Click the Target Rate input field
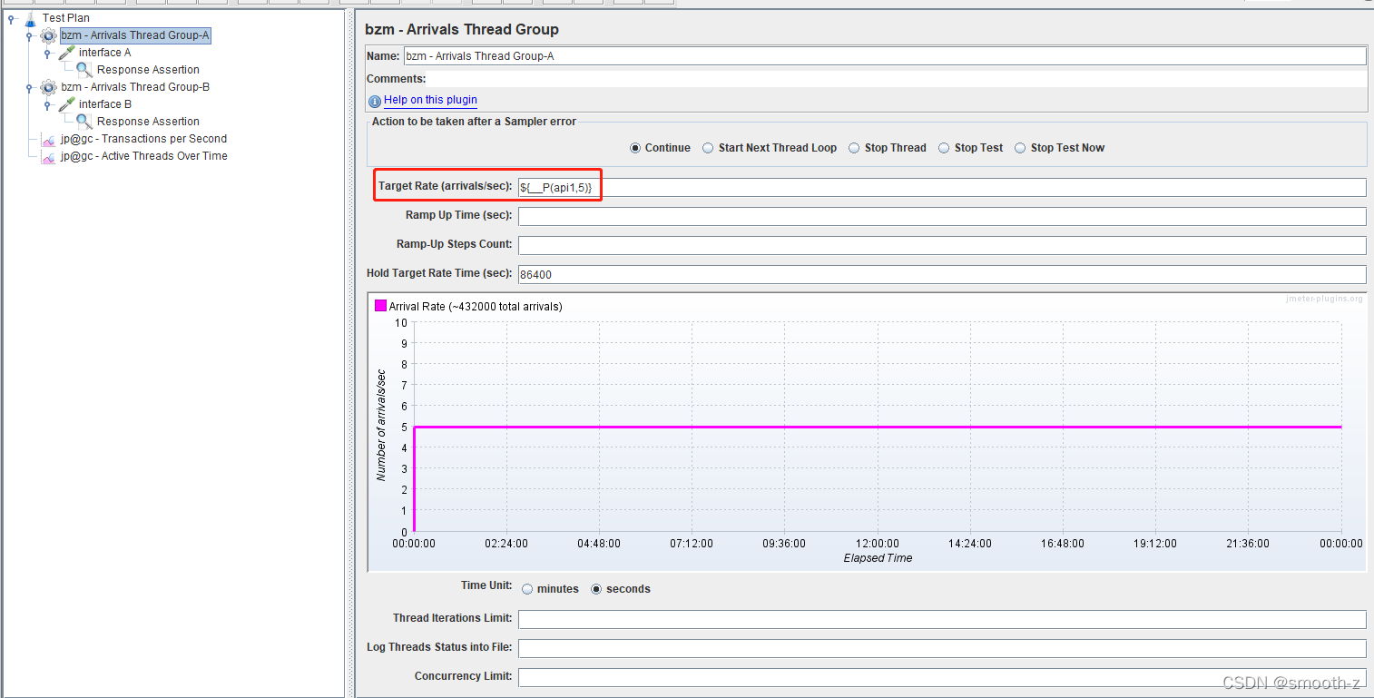 [942, 188]
